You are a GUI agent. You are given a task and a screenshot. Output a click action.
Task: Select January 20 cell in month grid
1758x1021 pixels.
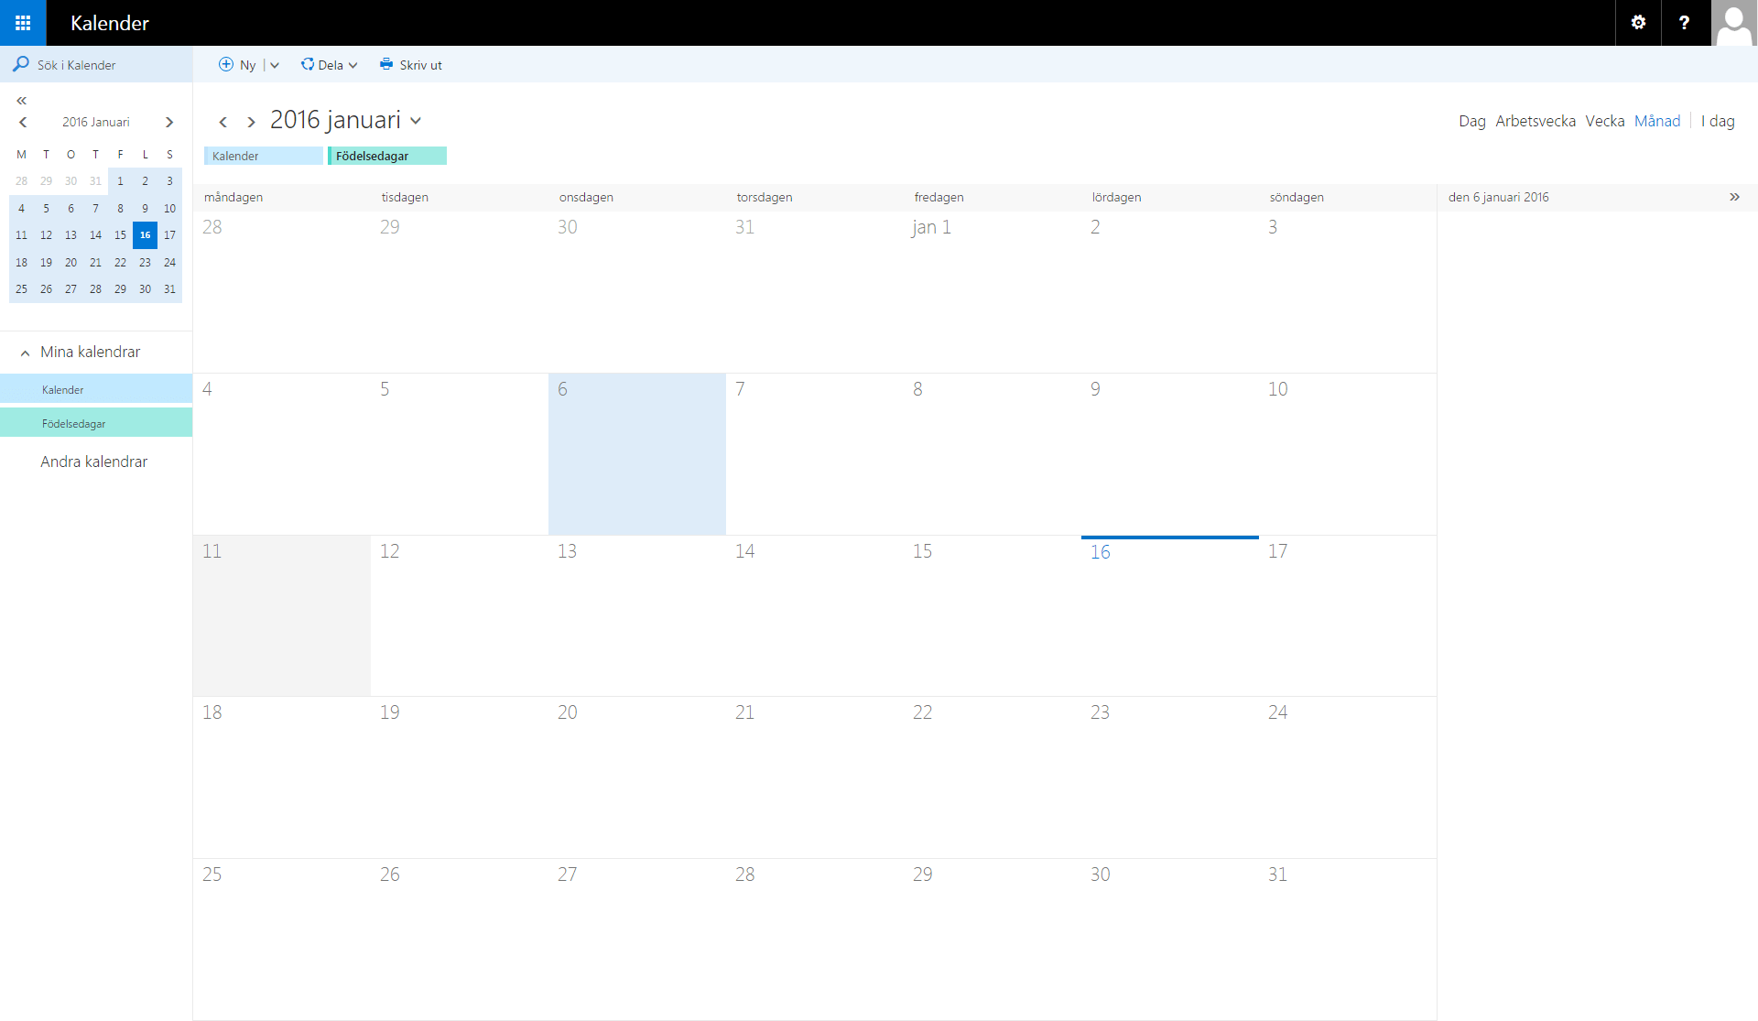click(x=637, y=777)
